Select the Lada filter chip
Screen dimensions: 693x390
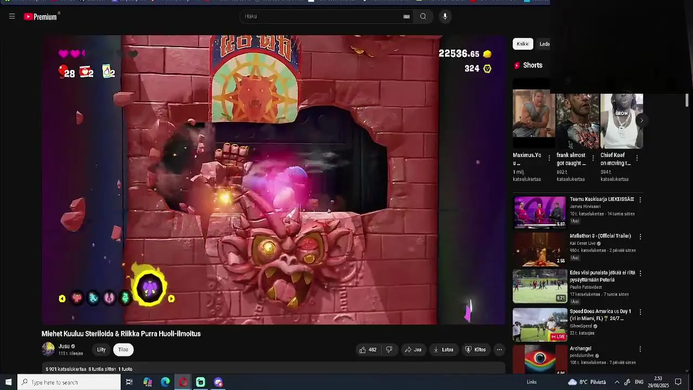[x=544, y=44]
